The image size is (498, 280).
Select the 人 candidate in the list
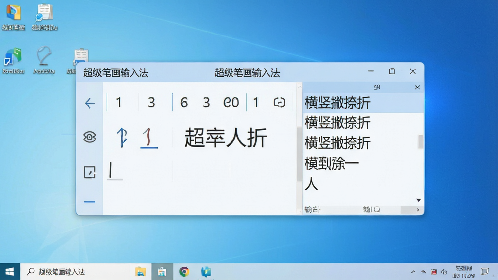point(311,184)
